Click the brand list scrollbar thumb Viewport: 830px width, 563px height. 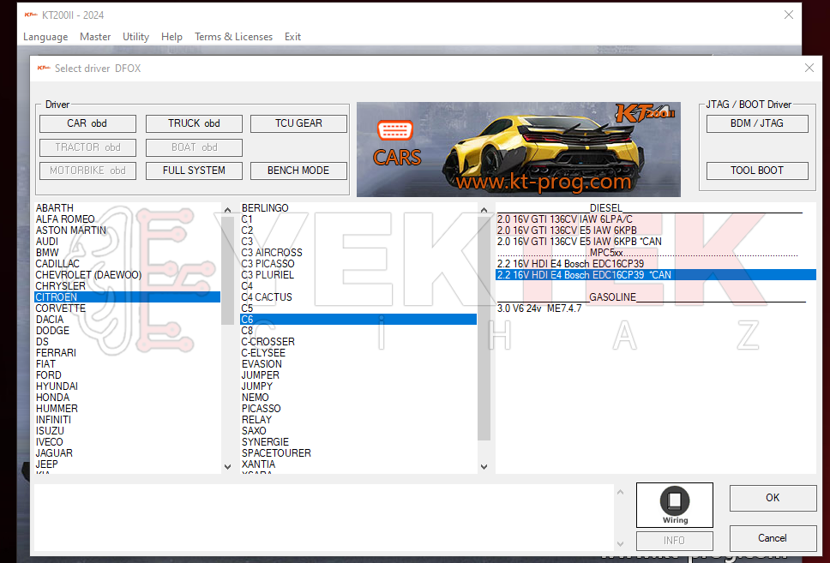pos(227,270)
